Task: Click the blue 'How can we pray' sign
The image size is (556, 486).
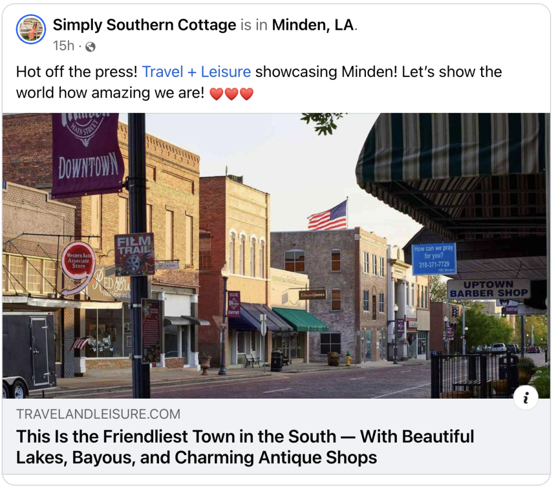Action: coord(434,259)
